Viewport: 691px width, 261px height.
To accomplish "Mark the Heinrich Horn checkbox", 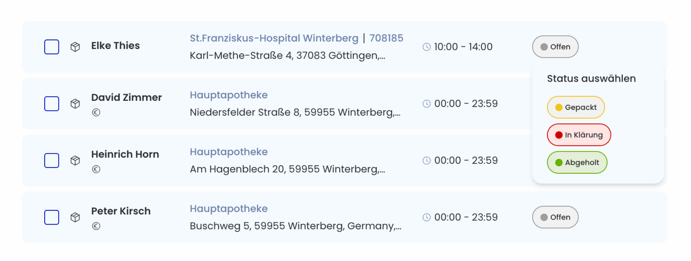I will [52, 160].
